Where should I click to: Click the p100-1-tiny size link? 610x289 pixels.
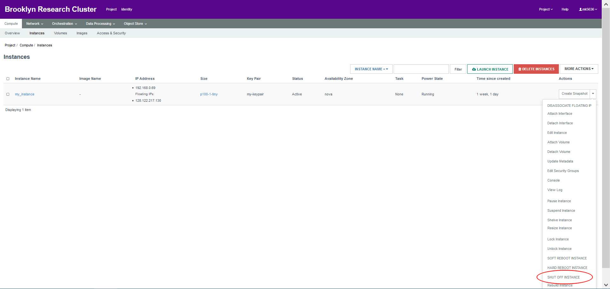pos(209,94)
